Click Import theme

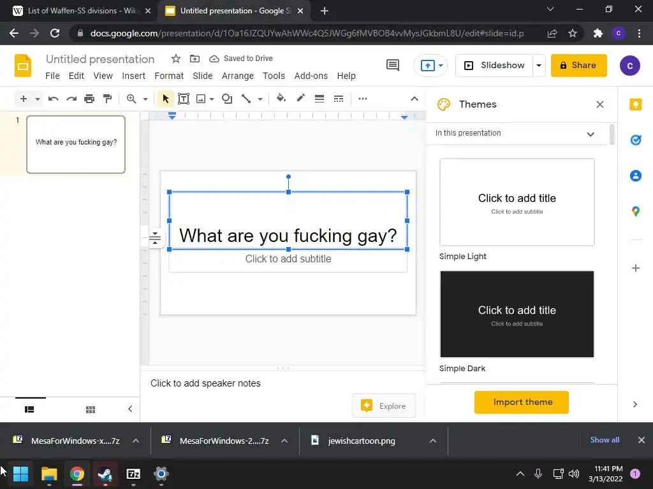tap(522, 402)
